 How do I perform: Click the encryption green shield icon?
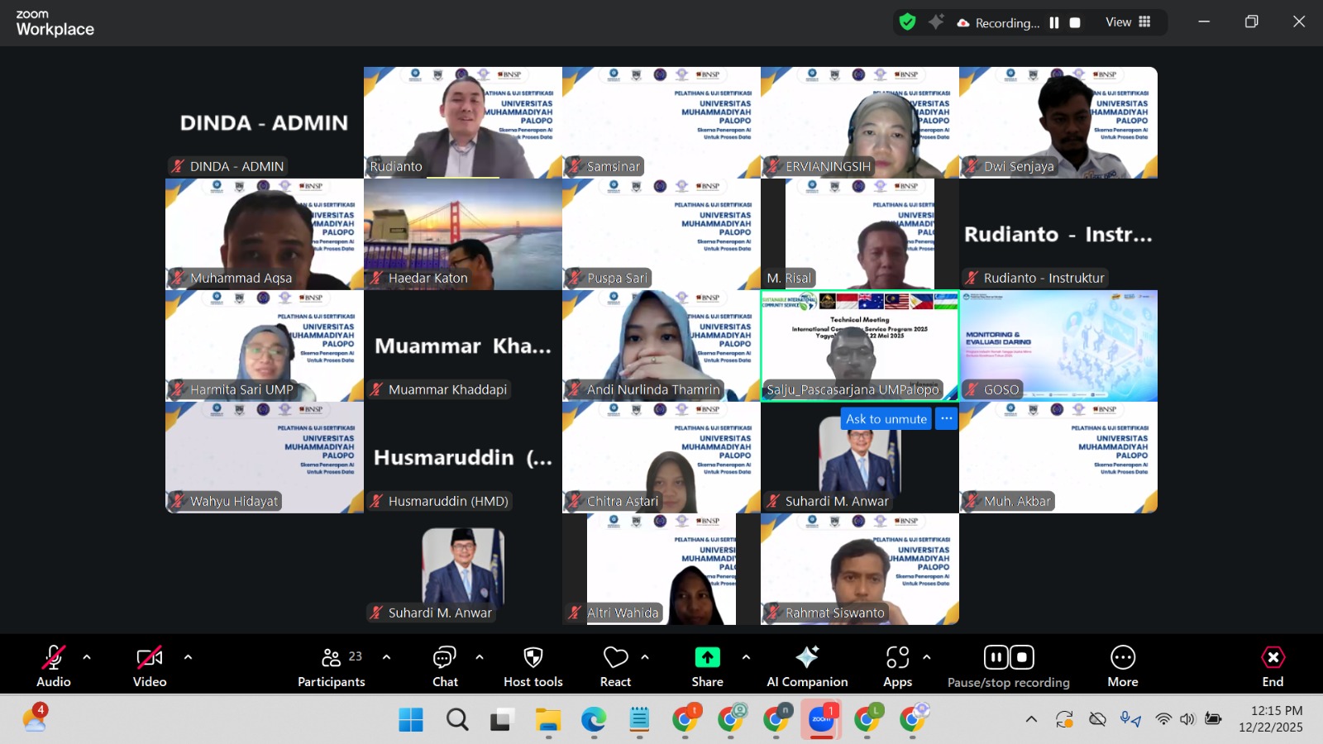907,22
